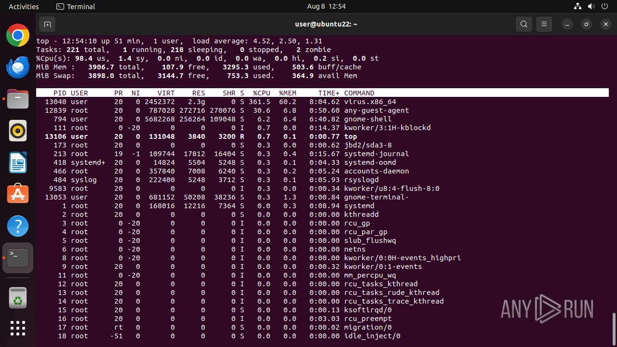The width and height of the screenshot is (617, 347).
Task: Click the mm_percpu_wq command
Action: click(370, 275)
